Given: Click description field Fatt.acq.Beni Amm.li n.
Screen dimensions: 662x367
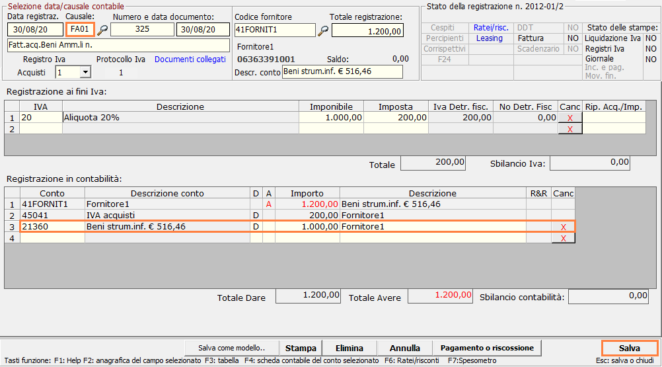Looking at the screenshot, I should pos(119,45).
